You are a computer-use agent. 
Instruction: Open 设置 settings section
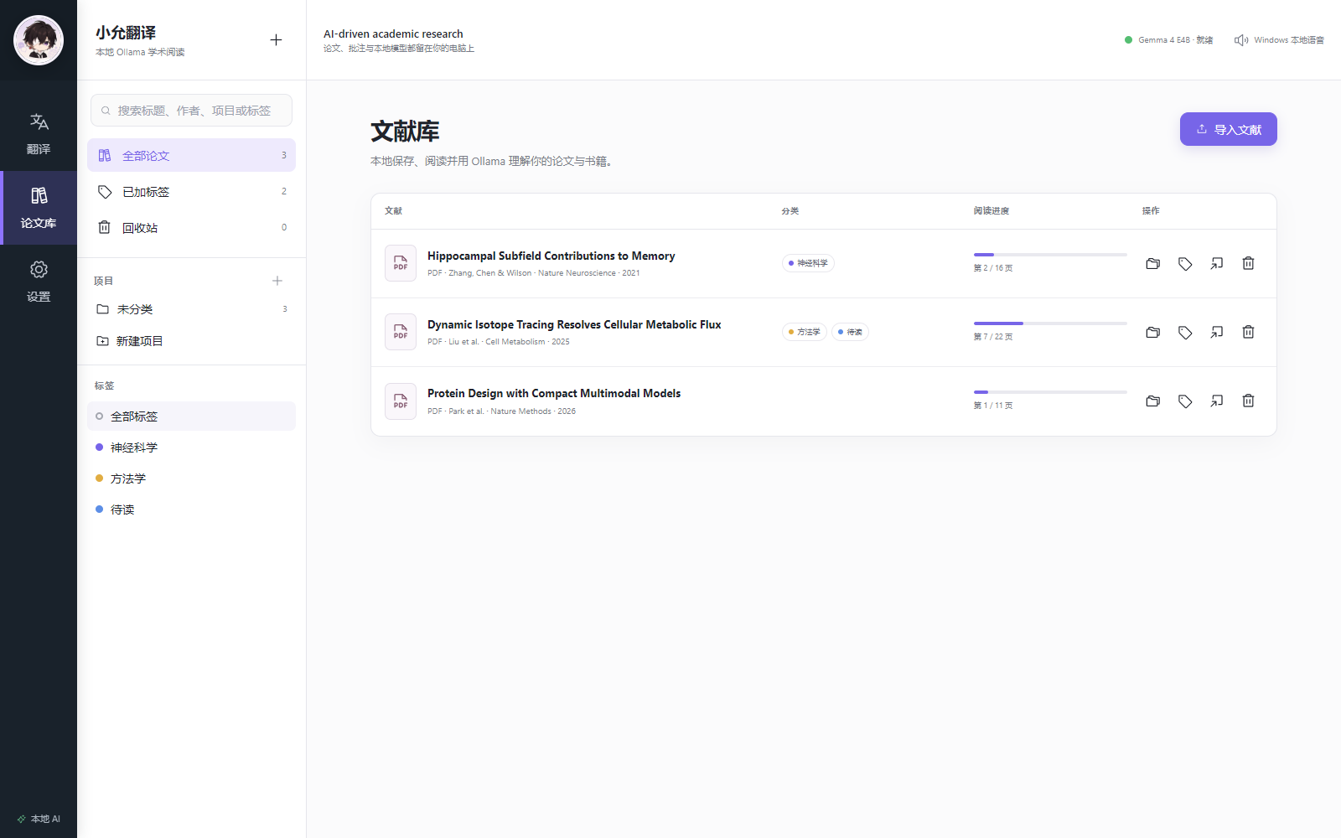39,282
